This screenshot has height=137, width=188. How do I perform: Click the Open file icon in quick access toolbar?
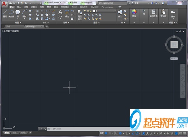pyautogui.click(x=14, y=3)
